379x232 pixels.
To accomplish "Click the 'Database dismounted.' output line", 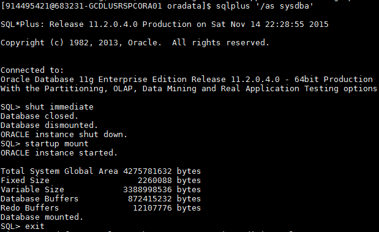I will pos(49,125).
